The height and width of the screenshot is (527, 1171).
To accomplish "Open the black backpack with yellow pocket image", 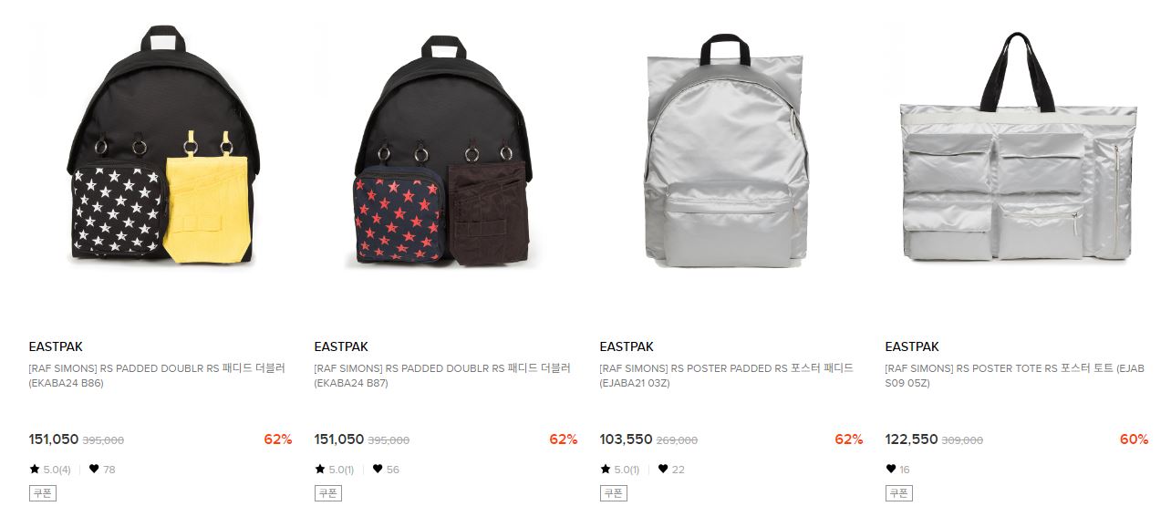I will (161, 150).
